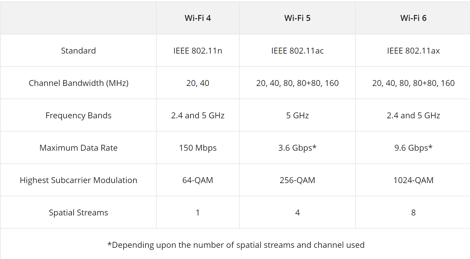Click the Maximum Data Rate row label
The height and width of the screenshot is (259, 470).
[78, 148]
